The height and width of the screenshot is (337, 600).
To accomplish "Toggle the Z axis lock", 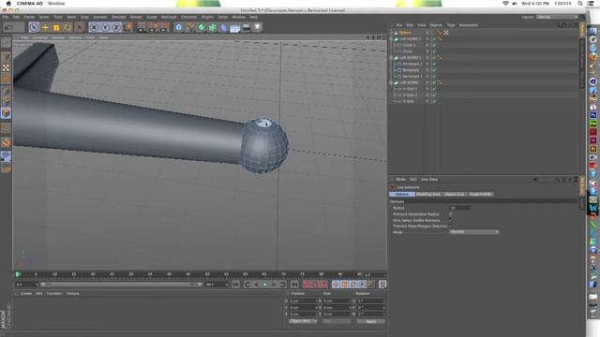I will tap(116, 27).
